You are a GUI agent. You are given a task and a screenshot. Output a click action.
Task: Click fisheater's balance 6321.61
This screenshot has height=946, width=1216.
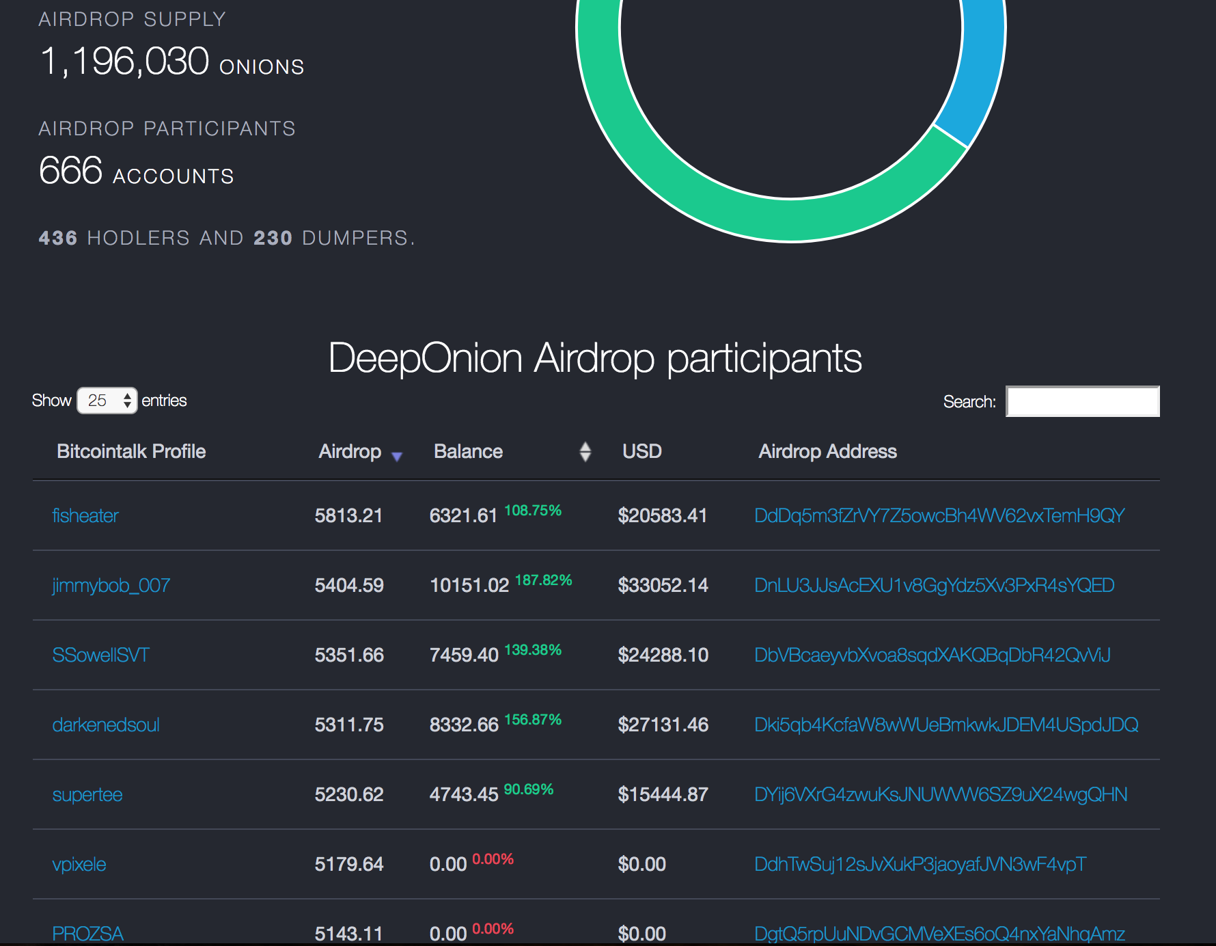[x=463, y=516]
